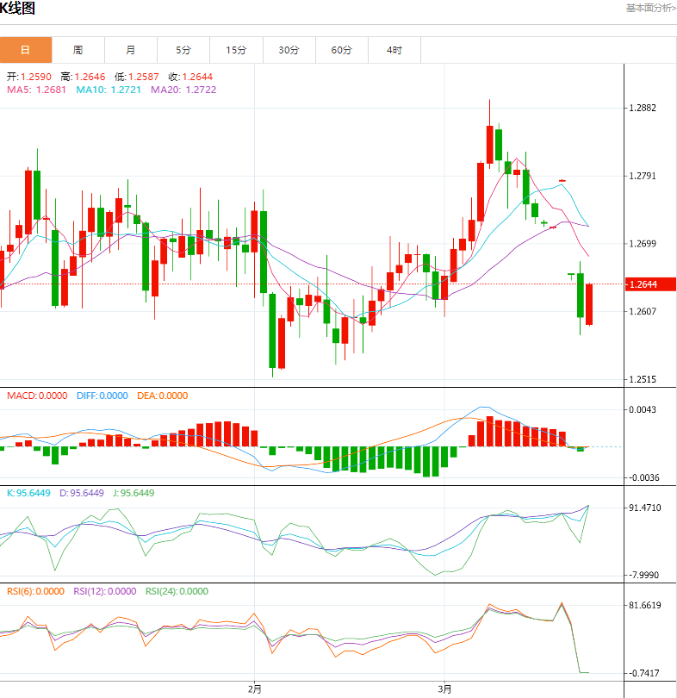Screen dimensions: 677x698
Task: Select the 15分 interval tab
Action: click(236, 50)
